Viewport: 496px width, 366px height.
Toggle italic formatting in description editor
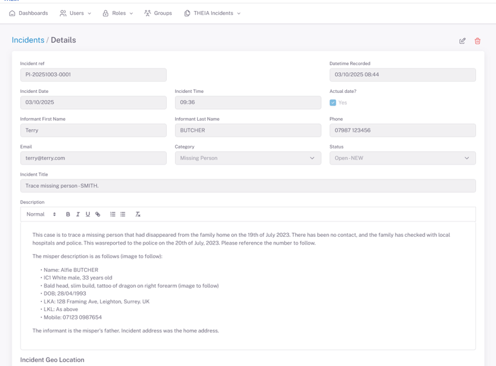pyautogui.click(x=78, y=214)
